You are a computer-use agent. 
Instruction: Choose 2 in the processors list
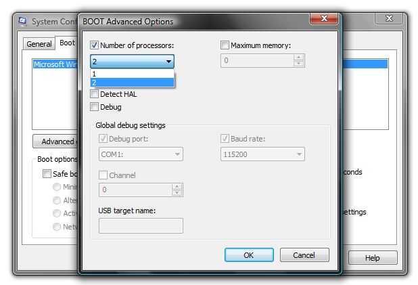point(132,83)
